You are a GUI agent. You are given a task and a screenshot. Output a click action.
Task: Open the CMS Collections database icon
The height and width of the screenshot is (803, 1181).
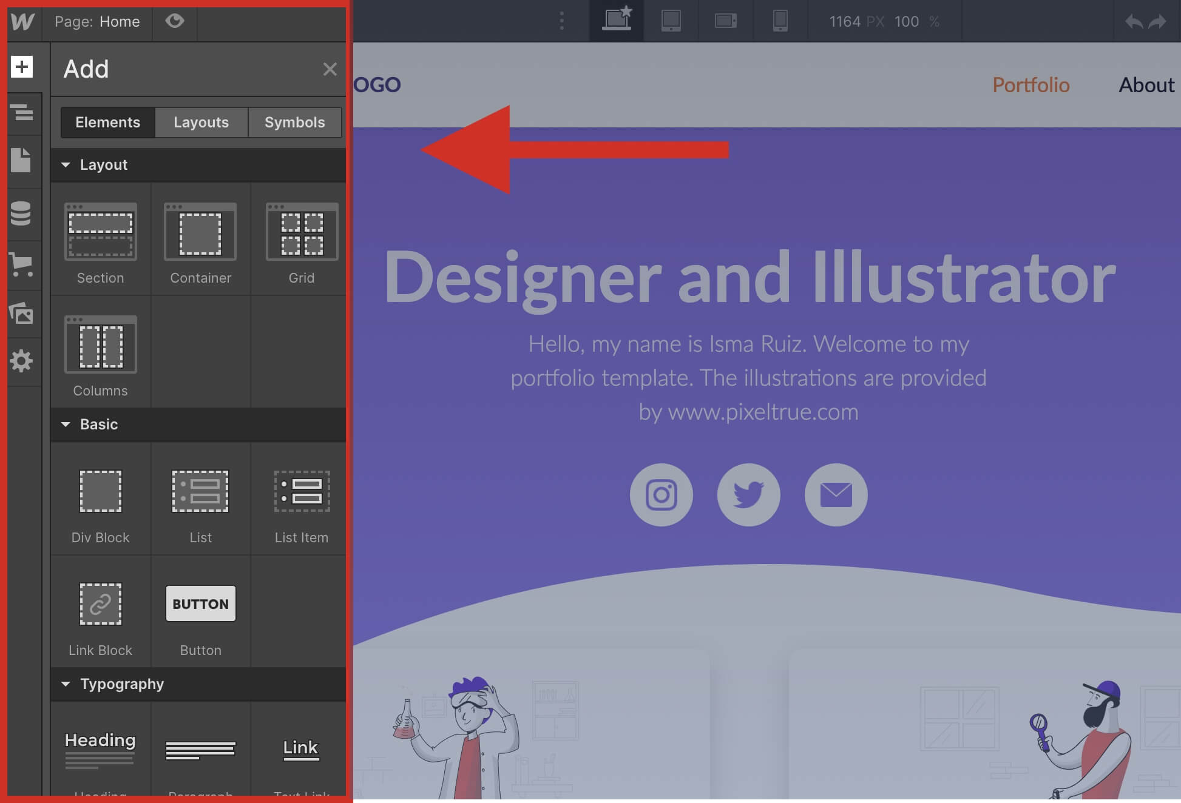tap(21, 213)
